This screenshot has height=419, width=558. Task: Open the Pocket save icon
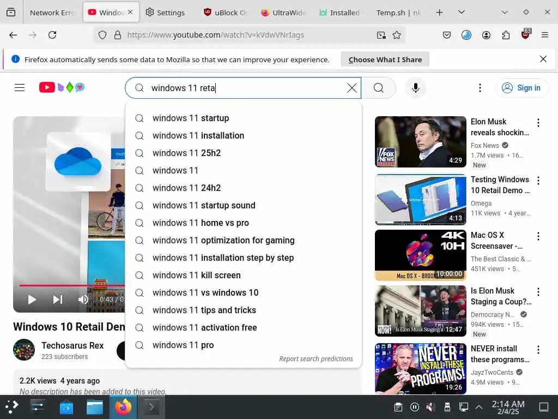pos(447,35)
